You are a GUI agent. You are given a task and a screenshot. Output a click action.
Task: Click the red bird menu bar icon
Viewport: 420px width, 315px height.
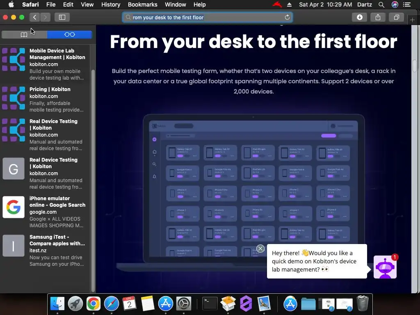click(277, 5)
